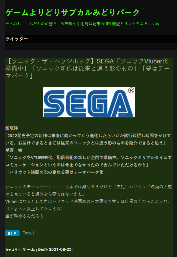Open the article title about ソニックVtuber化
The width and height of the screenshot is (177, 257).
coord(88,68)
